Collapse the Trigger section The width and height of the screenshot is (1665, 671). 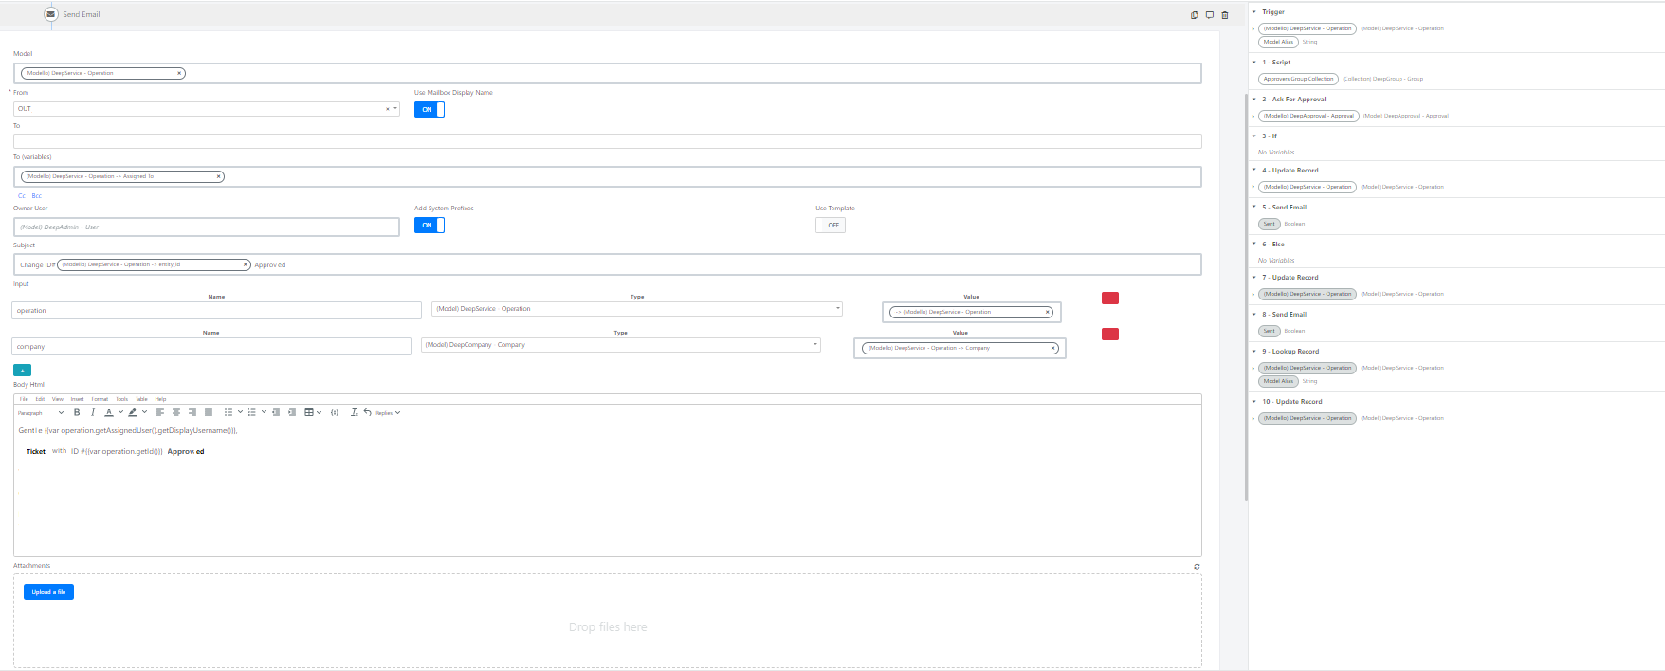coord(1253,12)
